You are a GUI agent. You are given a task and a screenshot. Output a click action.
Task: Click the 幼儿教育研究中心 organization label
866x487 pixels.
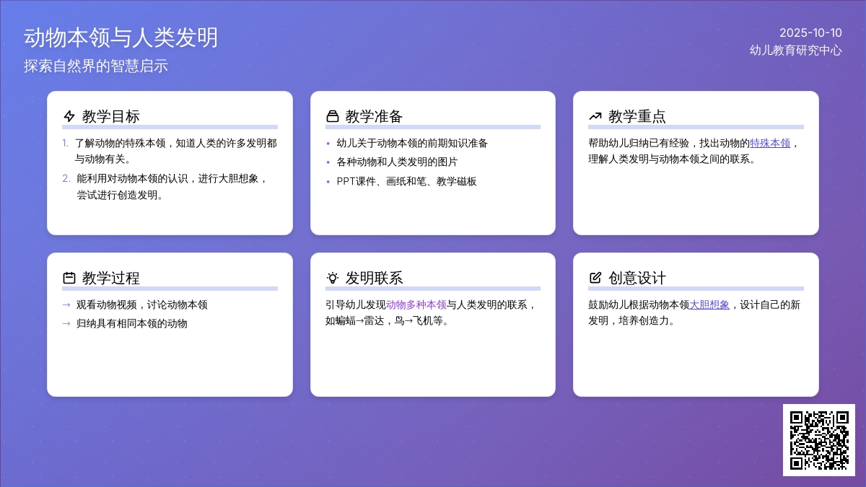coord(795,51)
